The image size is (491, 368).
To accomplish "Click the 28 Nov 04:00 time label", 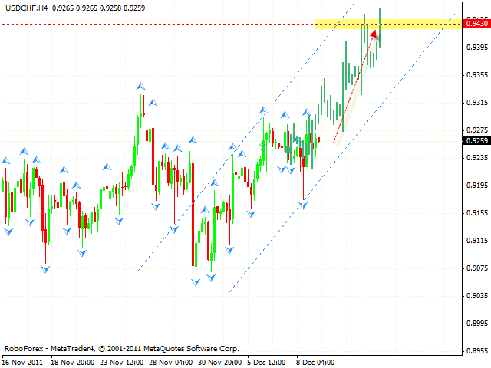I will [170, 361].
